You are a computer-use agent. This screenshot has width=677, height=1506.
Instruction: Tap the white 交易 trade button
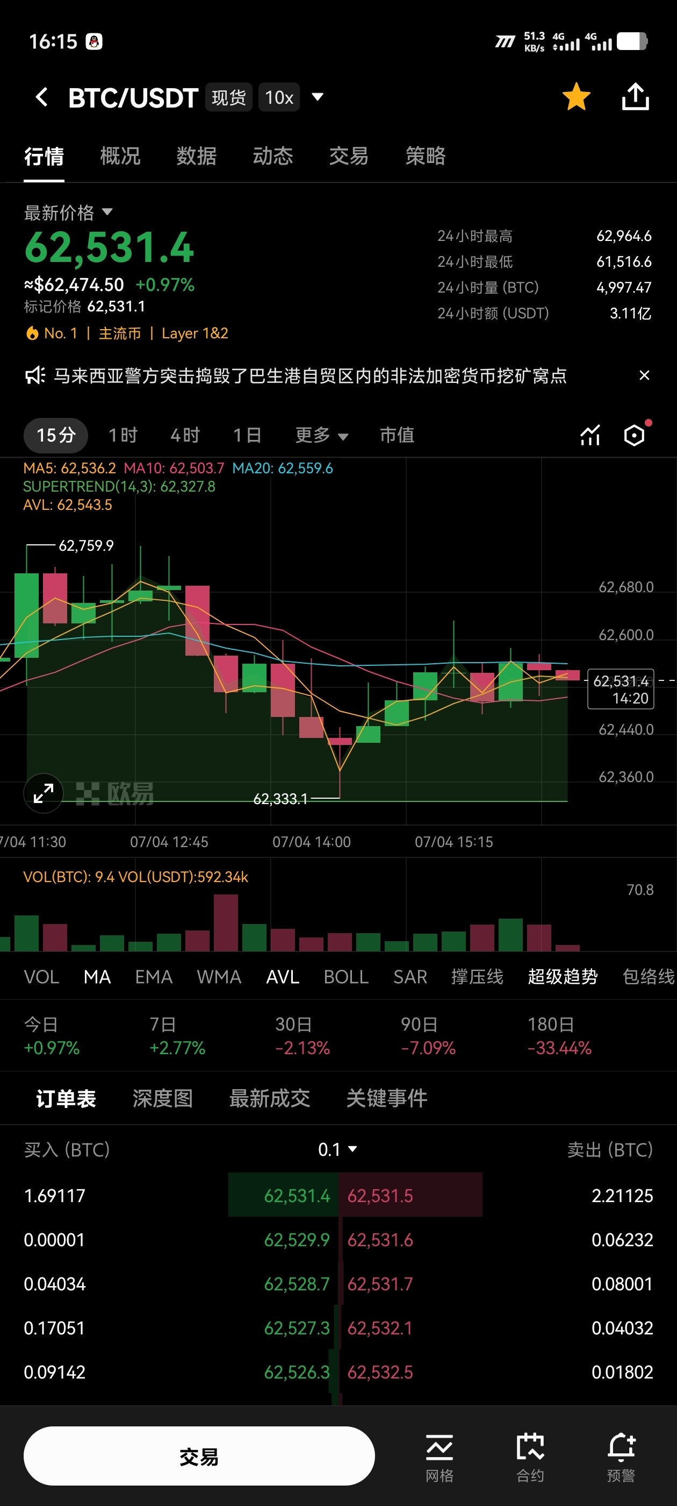tap(199, 1457)
